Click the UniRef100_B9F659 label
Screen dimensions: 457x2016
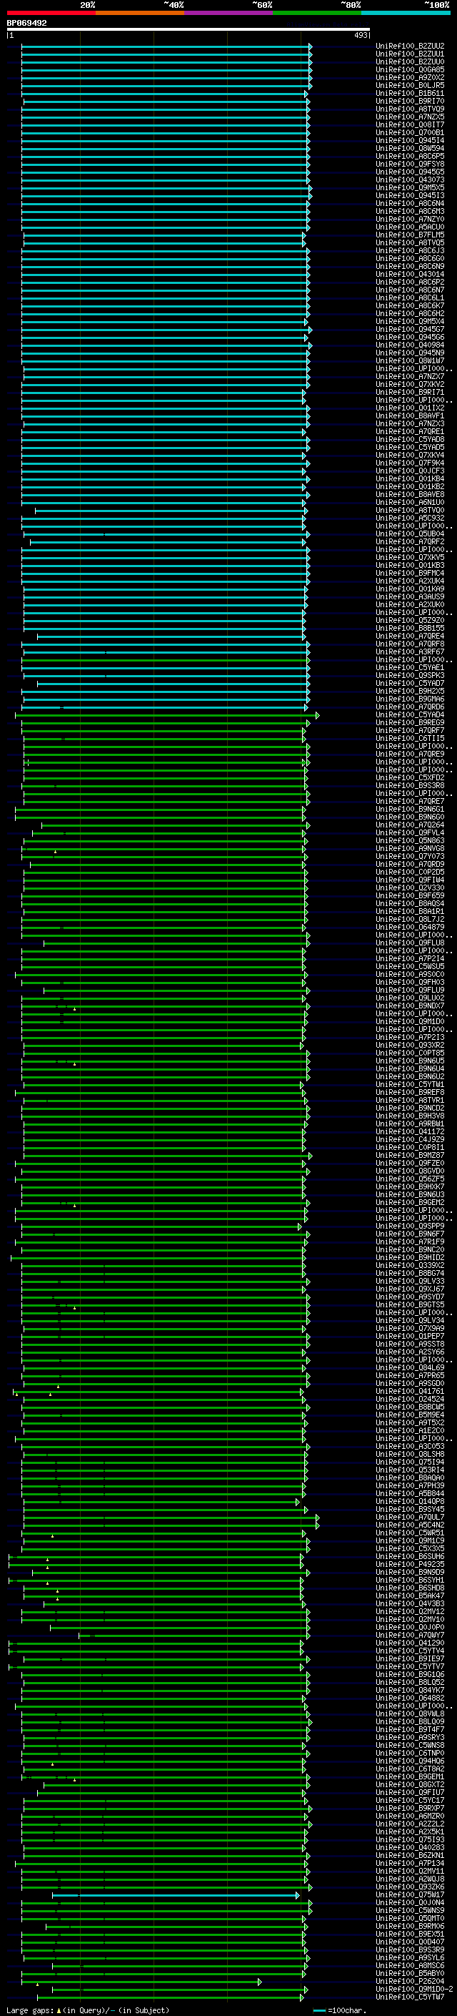pyautogui.click(x=410, y=895)
